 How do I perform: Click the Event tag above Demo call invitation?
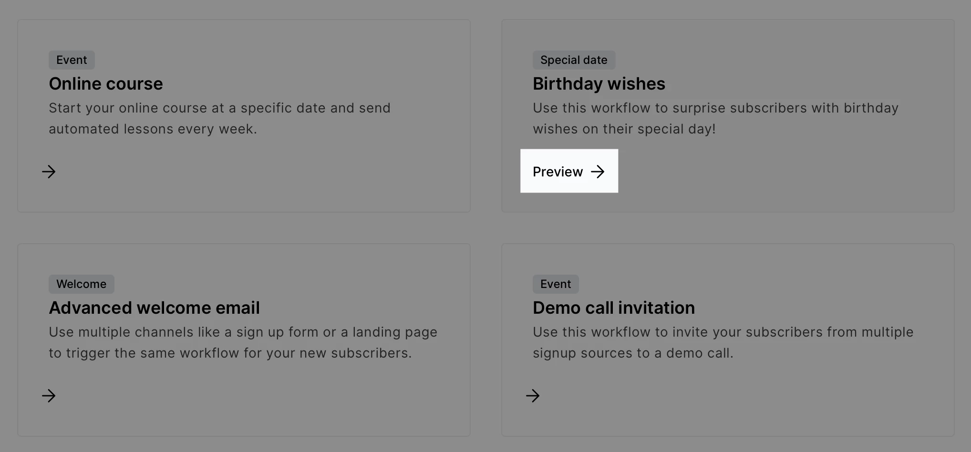pyautogui.click(x=556, y=284)
